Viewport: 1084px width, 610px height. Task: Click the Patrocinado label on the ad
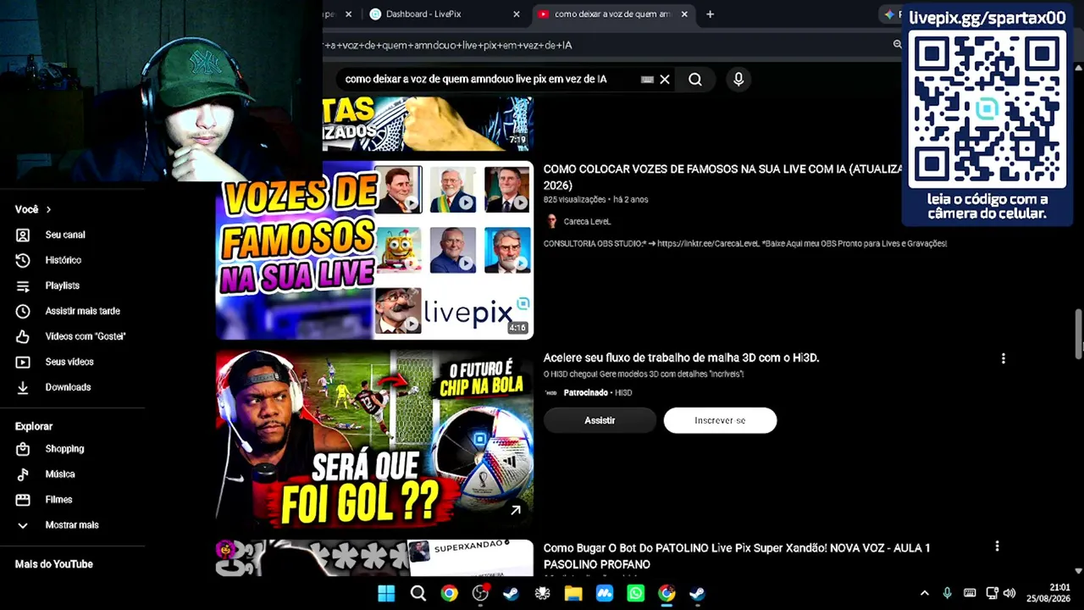tap(586, 392)
